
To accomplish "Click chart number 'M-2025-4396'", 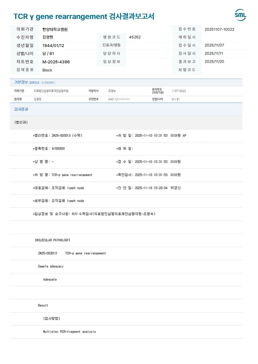I will coord(56,62).
